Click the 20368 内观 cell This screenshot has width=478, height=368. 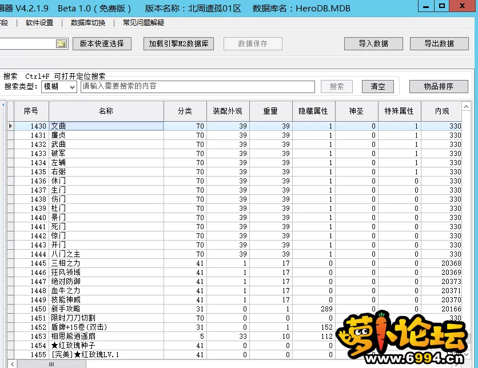tap(441, 263)
